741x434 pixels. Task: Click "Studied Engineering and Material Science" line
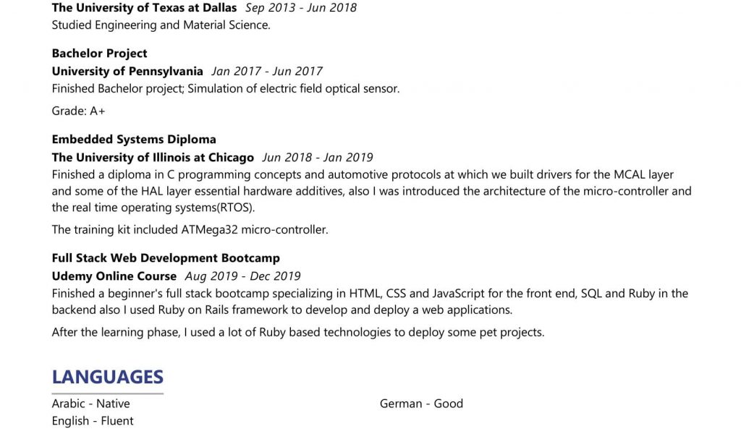161,25
